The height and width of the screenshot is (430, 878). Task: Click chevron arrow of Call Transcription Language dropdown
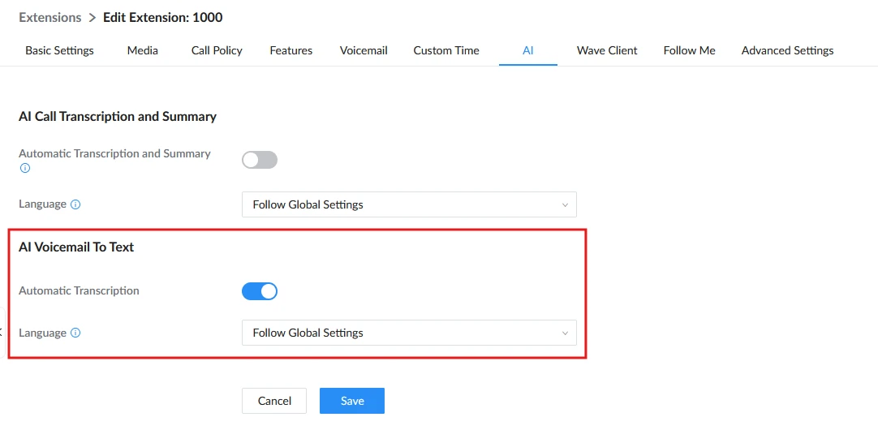point(565,205)
